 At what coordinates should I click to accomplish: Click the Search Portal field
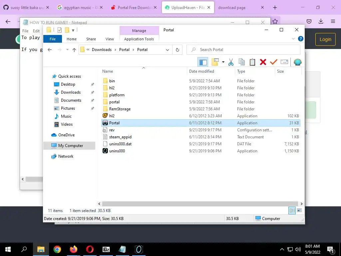pos(243,50)
